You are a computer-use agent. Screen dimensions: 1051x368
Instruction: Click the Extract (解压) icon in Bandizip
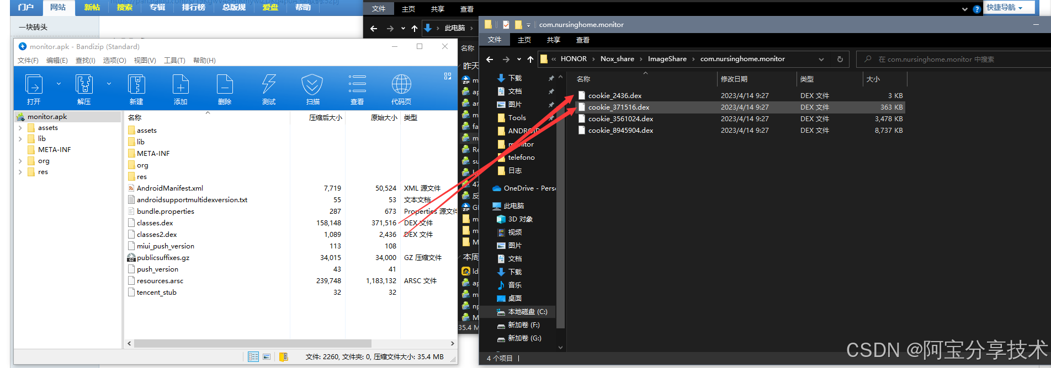click(x=84, y=84)
